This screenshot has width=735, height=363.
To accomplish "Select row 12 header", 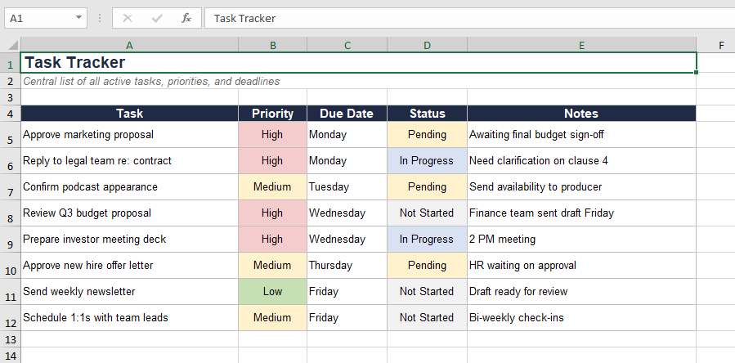I will [12, 317].
